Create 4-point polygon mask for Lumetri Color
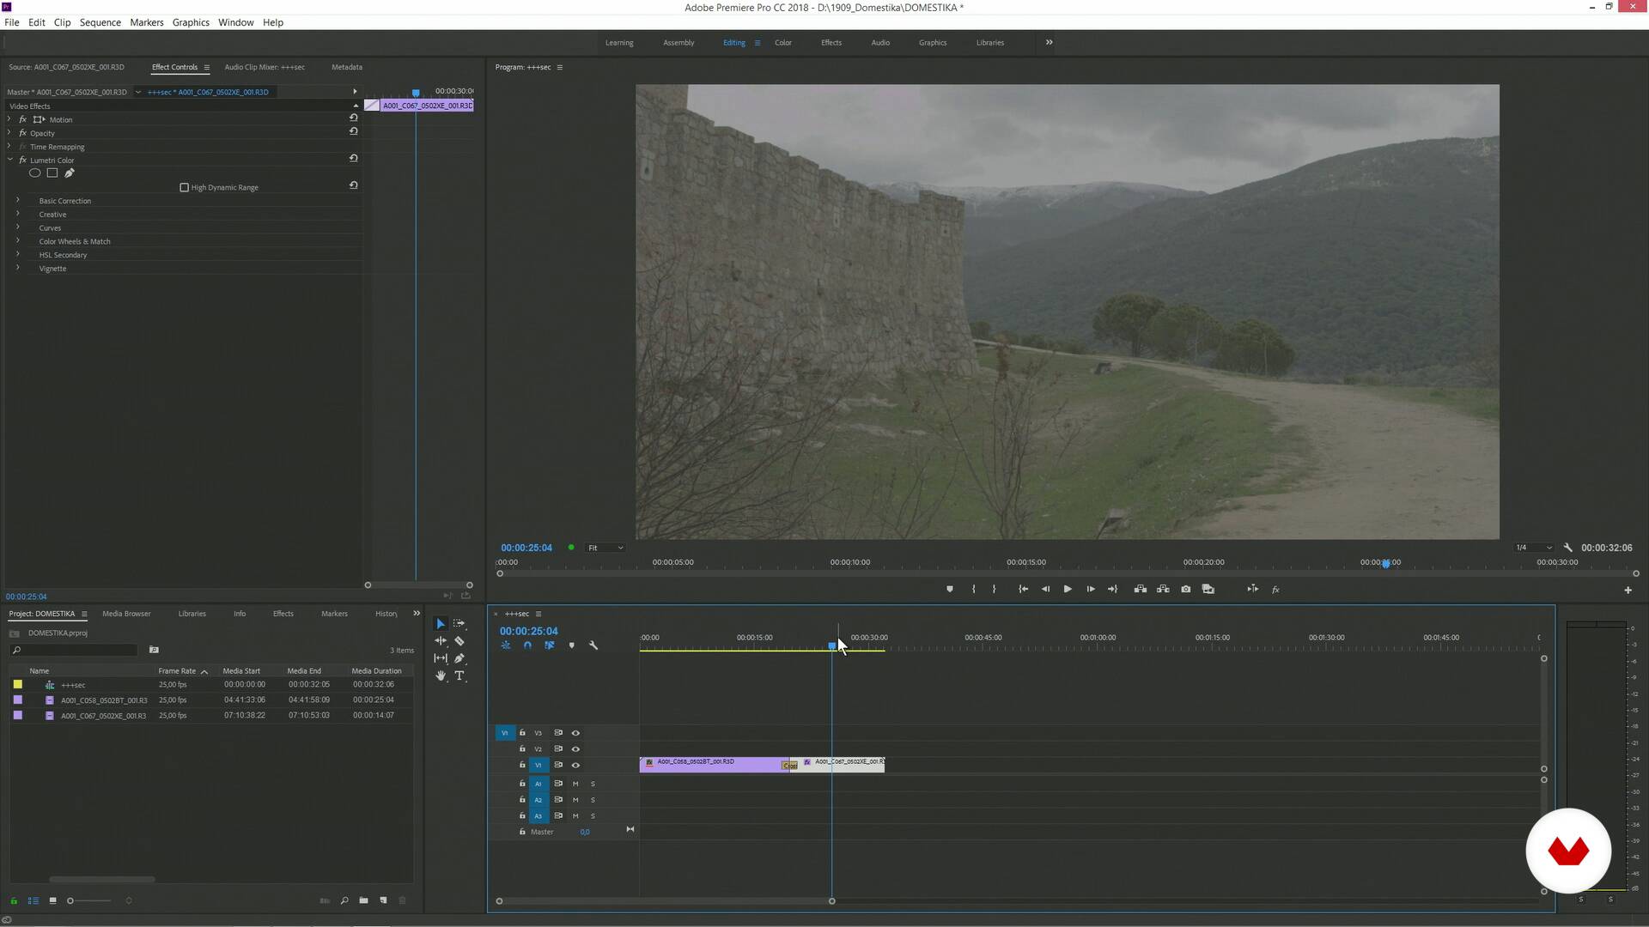The width and height of the screenshot is (1649, 927). (52, 173)
